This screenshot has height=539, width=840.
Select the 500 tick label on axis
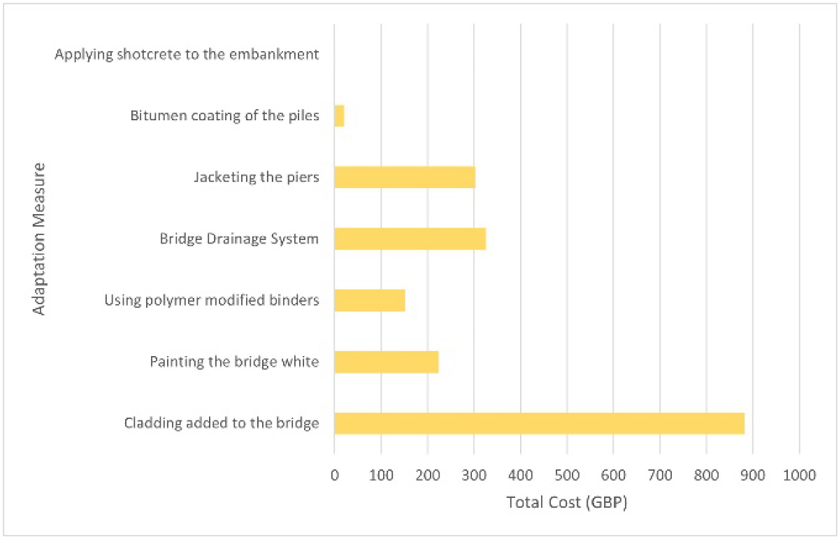click(567, 475)
